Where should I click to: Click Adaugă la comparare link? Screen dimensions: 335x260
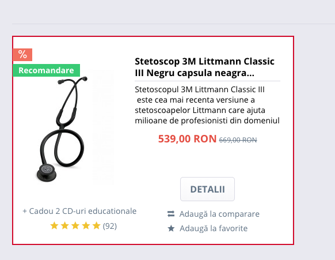[219, 214]
